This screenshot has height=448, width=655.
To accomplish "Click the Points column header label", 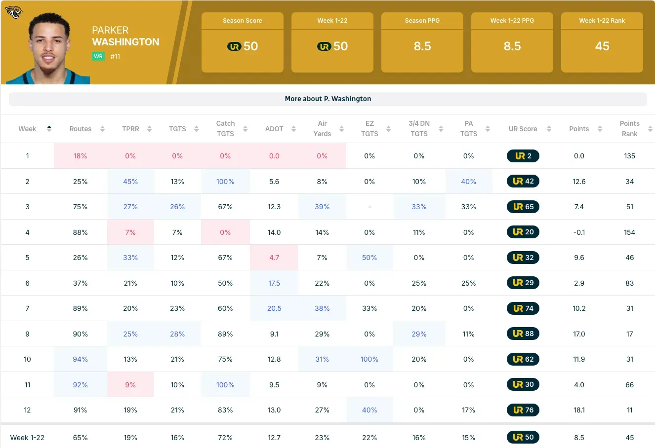I will click(579, 129).
